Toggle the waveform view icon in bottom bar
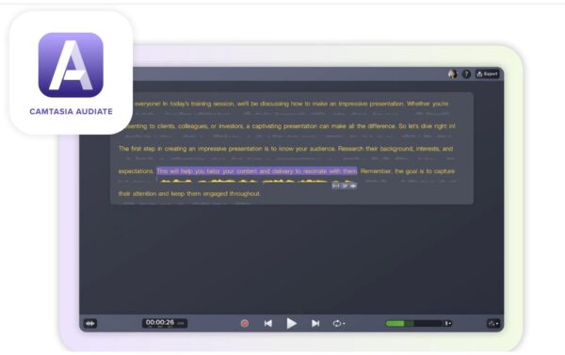Image resolution: width=565 pixels, height=355 pixels. (90, 323)
